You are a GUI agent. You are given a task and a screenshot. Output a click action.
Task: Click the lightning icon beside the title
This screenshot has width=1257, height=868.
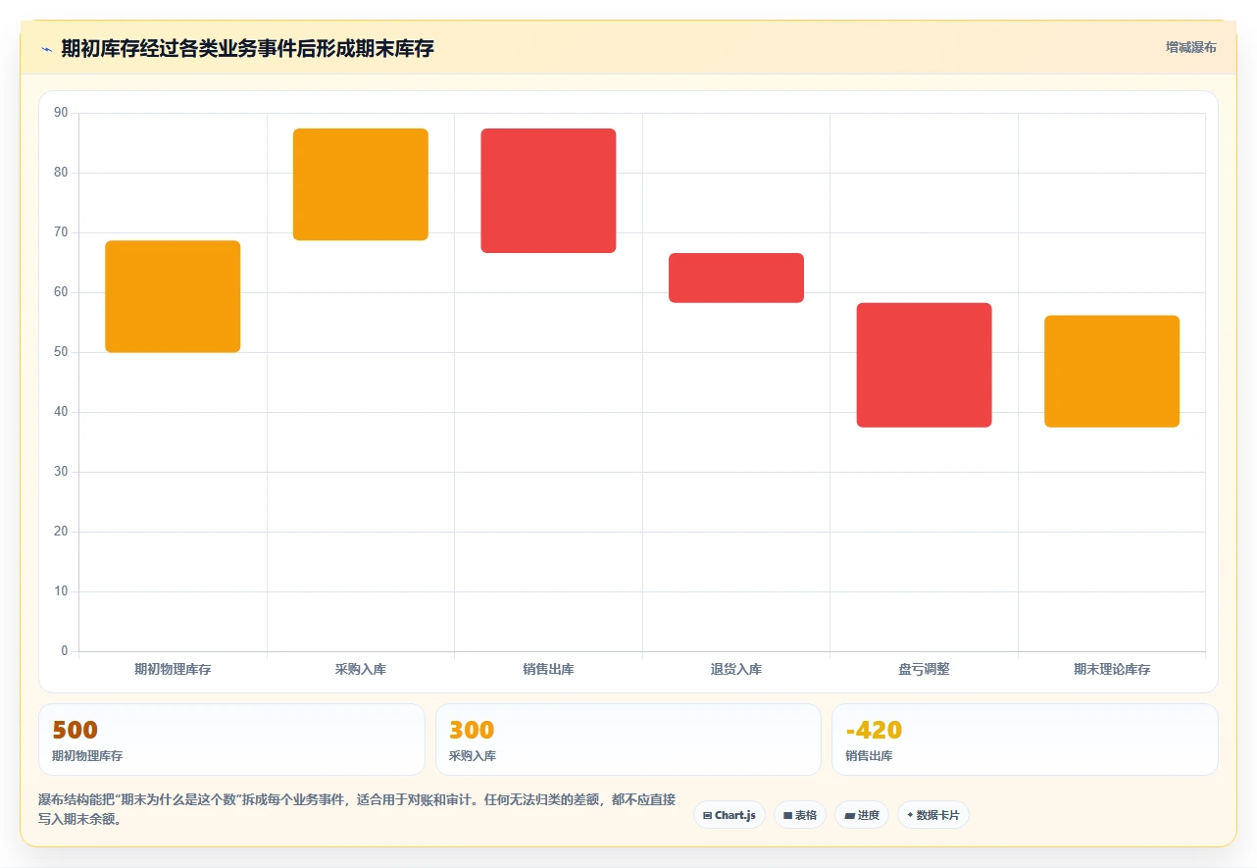coord(46,48)
